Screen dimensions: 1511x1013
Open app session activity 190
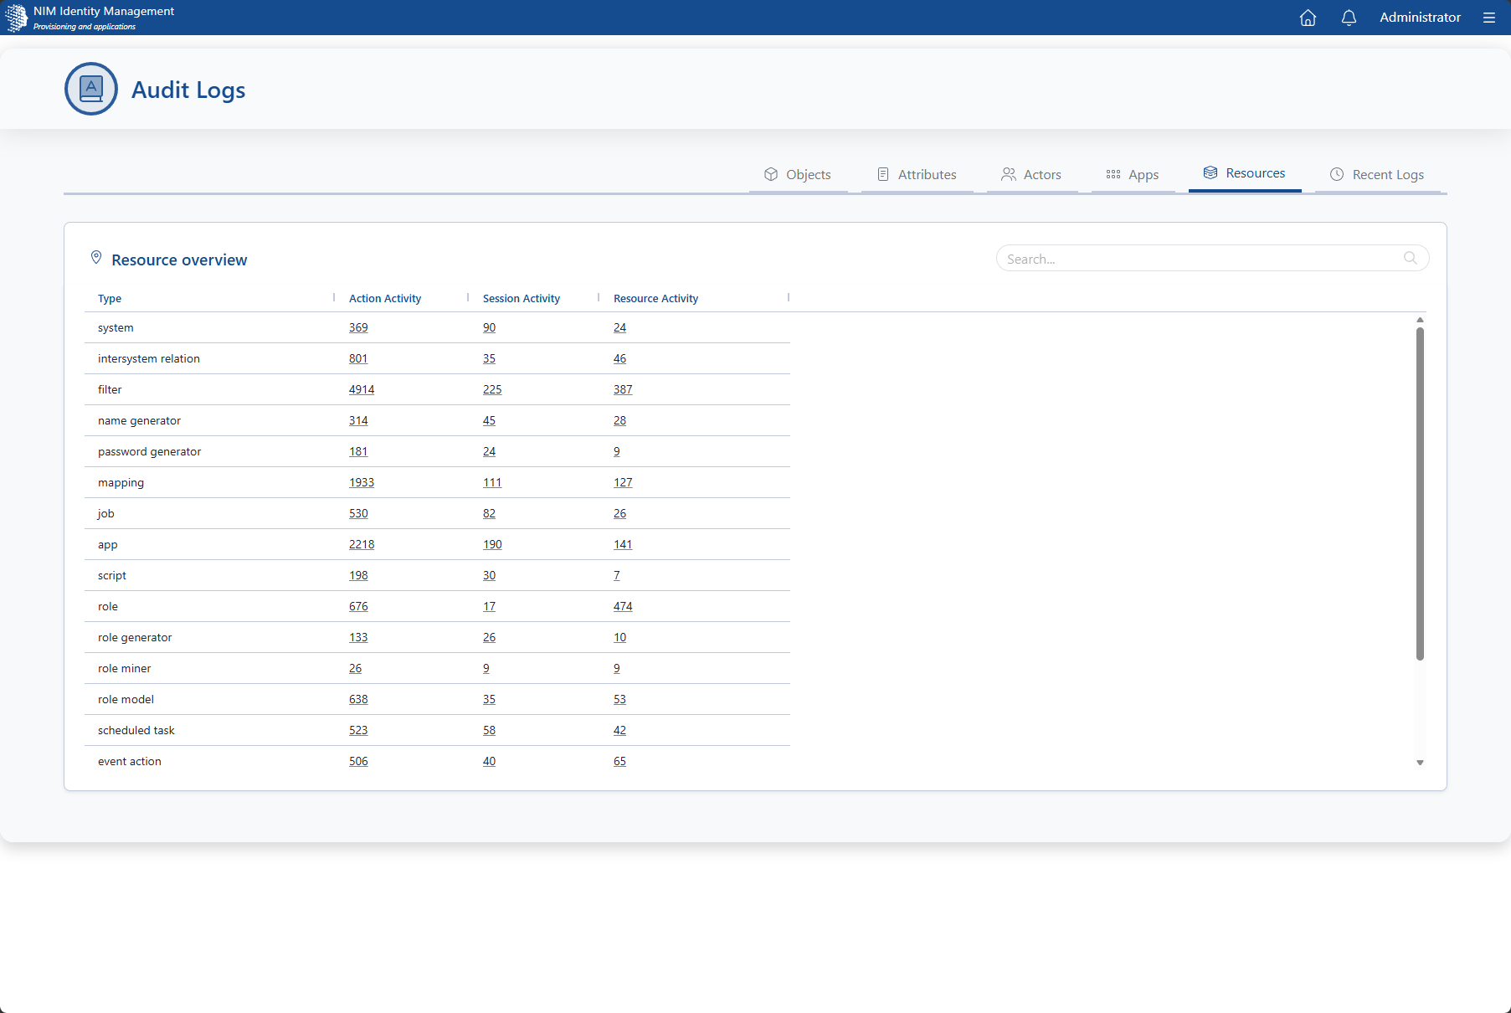pos(492,544)
